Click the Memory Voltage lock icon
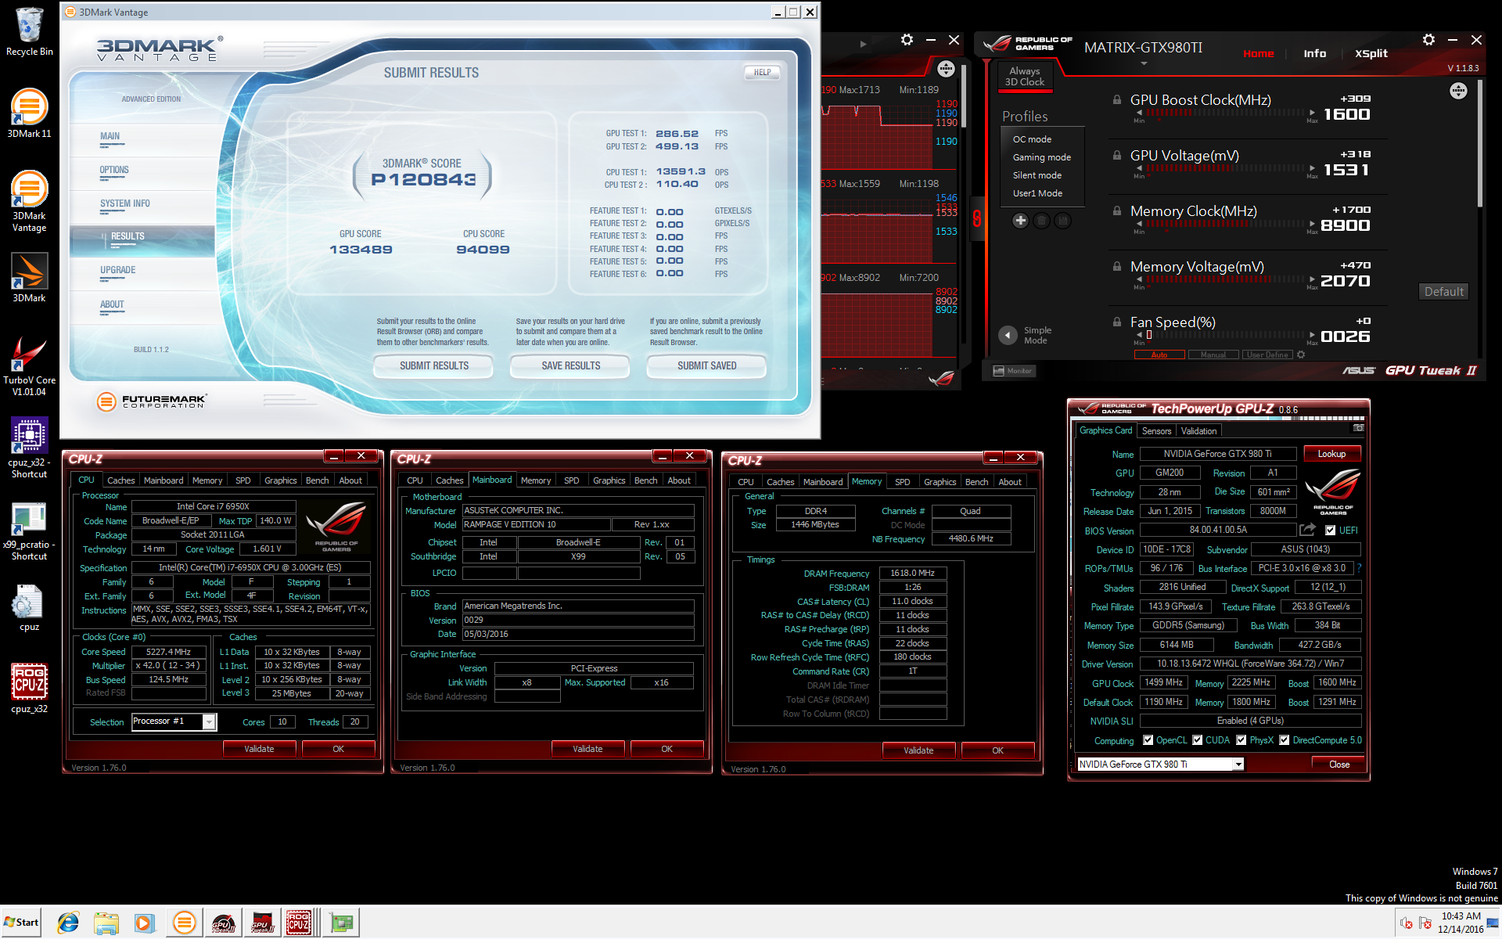 point(1117,266)
